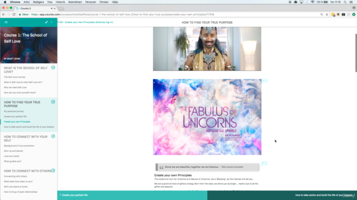357x200 pixels.
Task: Open Create your perfect life lesson in sidebar
Action: point(15,117)
